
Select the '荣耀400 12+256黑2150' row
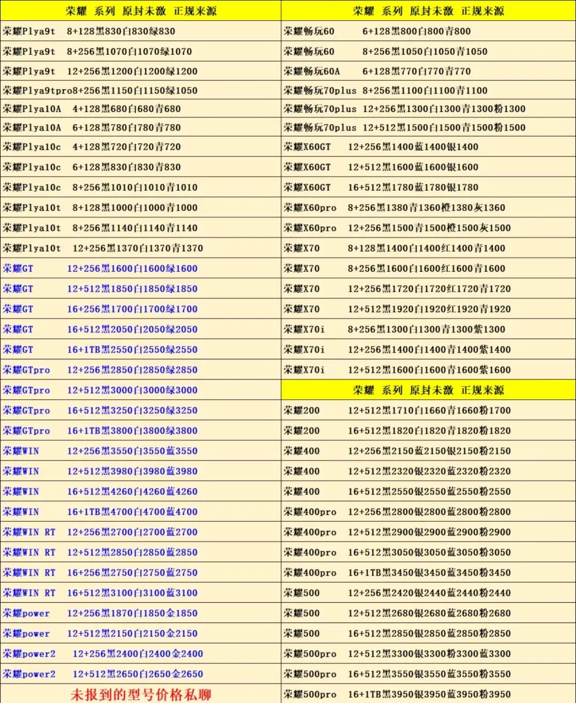pyautogui.click(x=428, y=451)
